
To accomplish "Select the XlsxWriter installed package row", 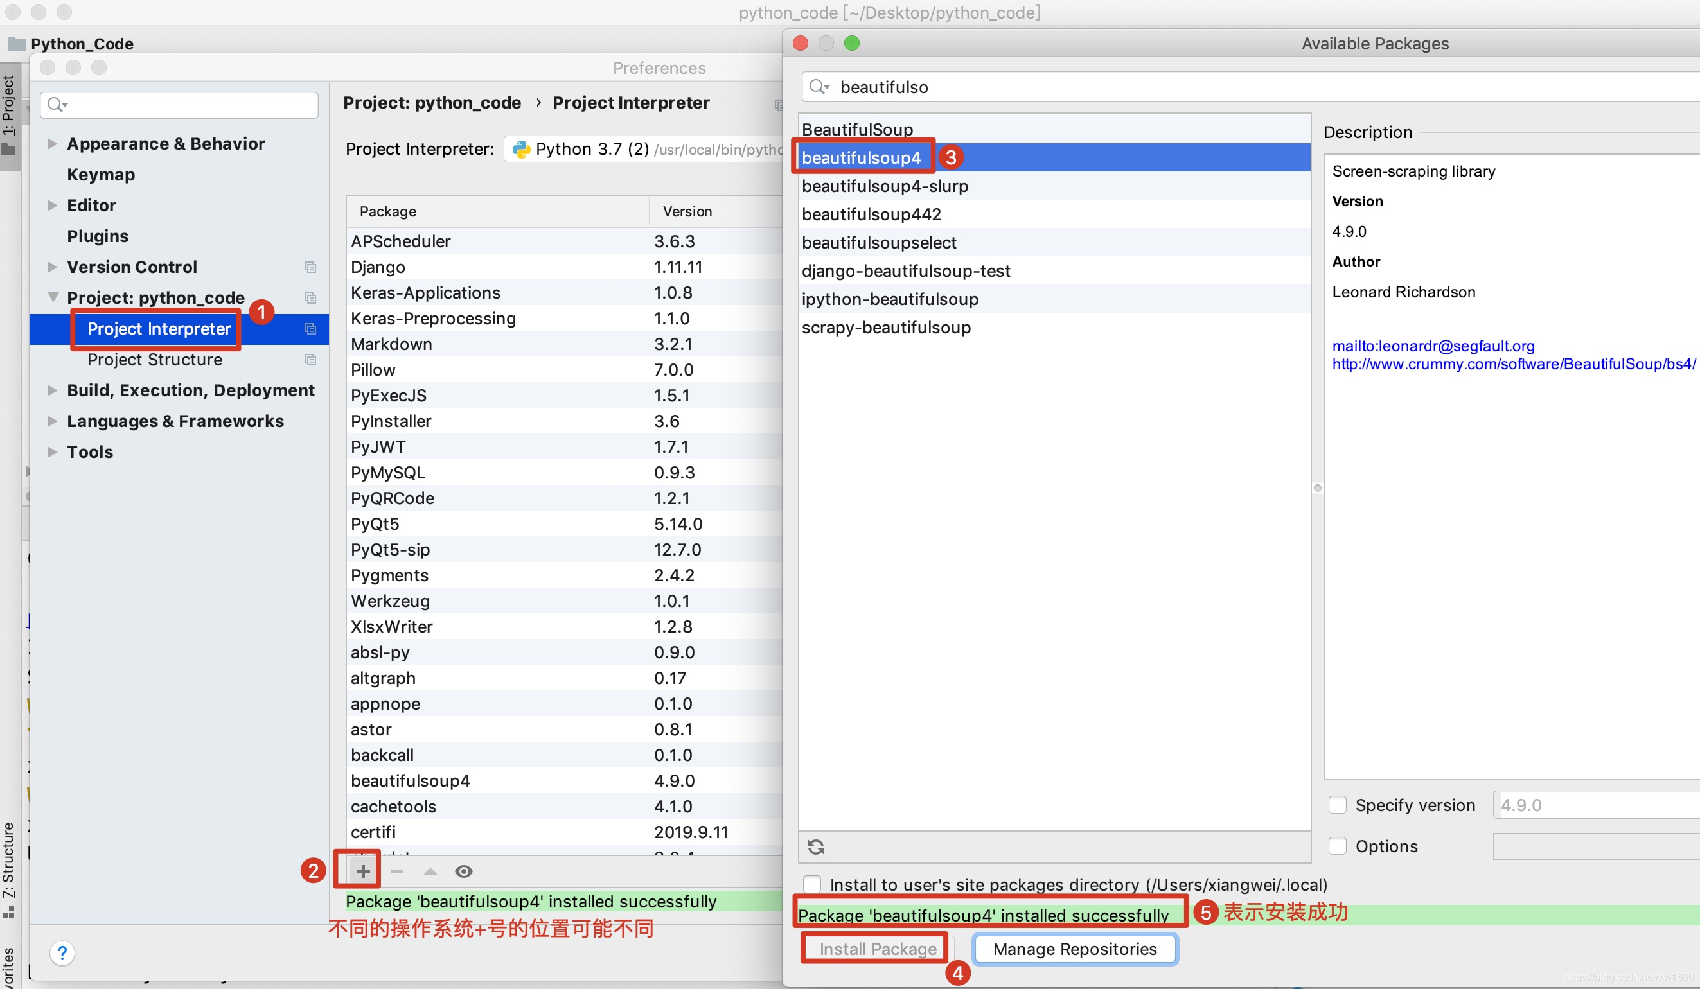I will click(565, 626).
